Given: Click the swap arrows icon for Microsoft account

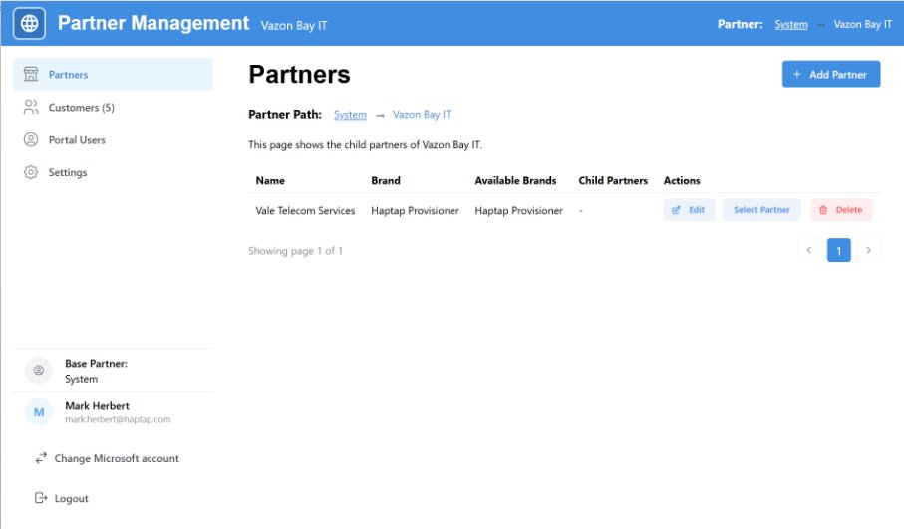Looking at the screenshot, I should [41, 459].
